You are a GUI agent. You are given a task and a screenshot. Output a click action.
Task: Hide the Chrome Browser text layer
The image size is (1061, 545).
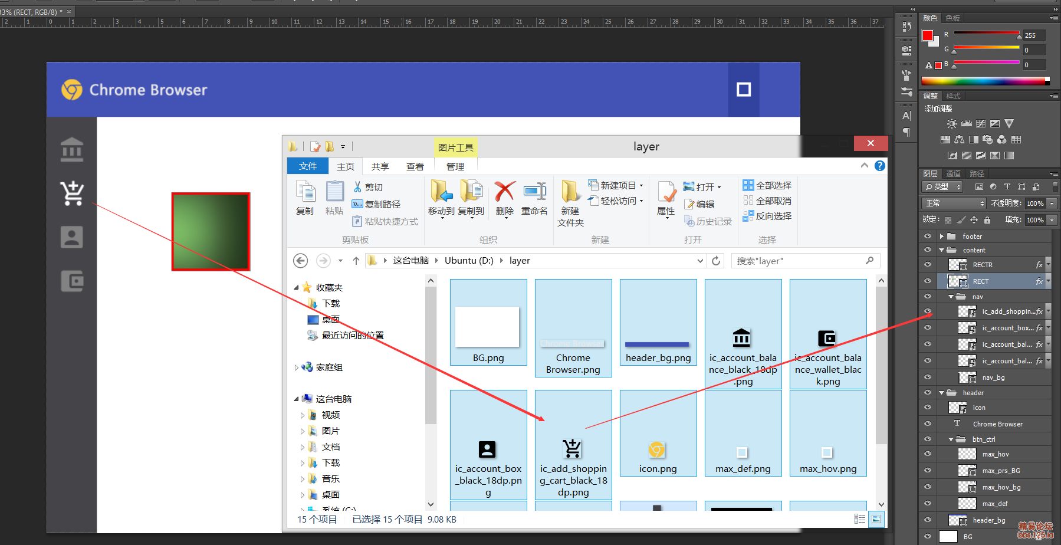point(928,424)
